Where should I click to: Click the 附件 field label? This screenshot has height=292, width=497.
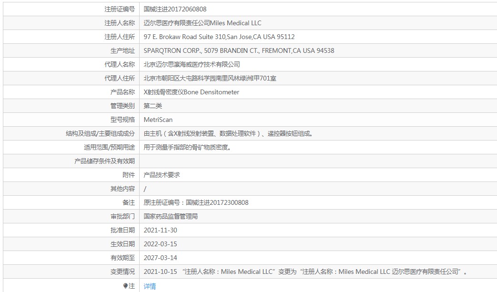[x=129, y=175]
